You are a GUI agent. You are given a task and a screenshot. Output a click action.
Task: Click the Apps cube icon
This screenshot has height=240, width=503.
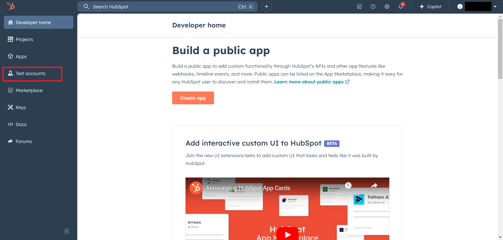click(10, 56)
